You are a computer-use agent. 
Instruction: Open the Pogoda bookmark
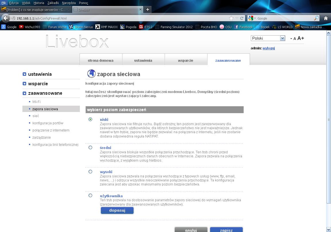(128, 27)
